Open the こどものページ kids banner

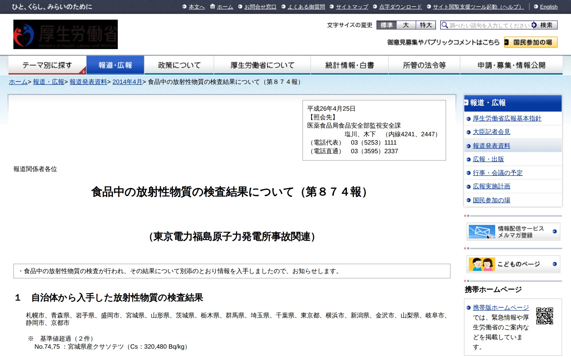tap(513, 264)
